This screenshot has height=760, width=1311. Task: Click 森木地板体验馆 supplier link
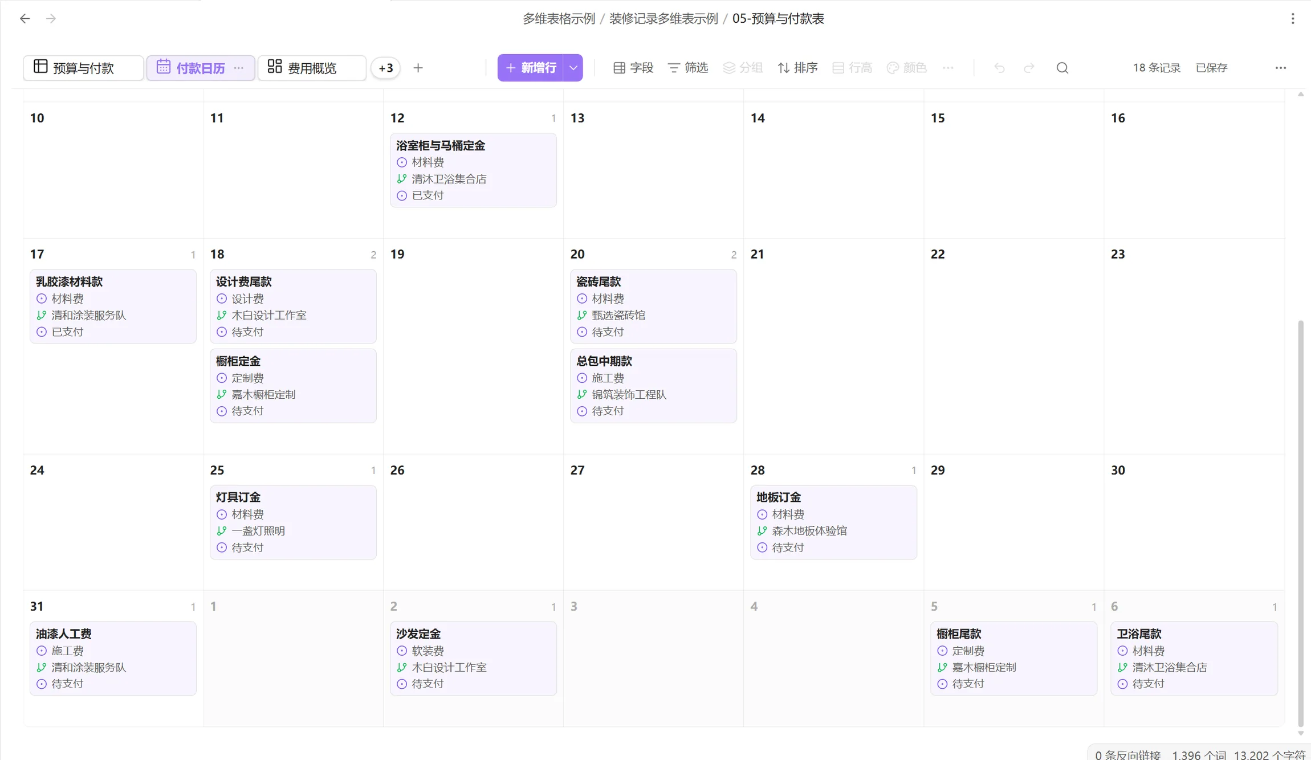pyautogui.click(x=809, y=530)
